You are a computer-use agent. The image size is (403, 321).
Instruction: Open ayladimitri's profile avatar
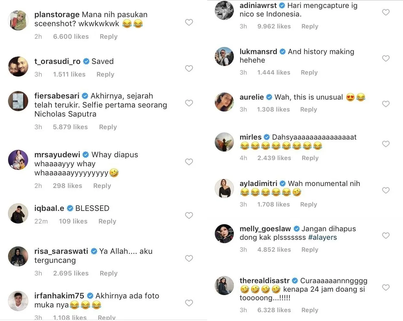(x=224, y=188)
